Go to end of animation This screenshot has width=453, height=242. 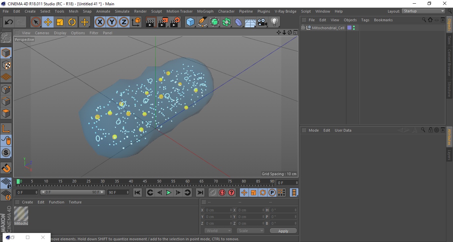click(200, 192)
